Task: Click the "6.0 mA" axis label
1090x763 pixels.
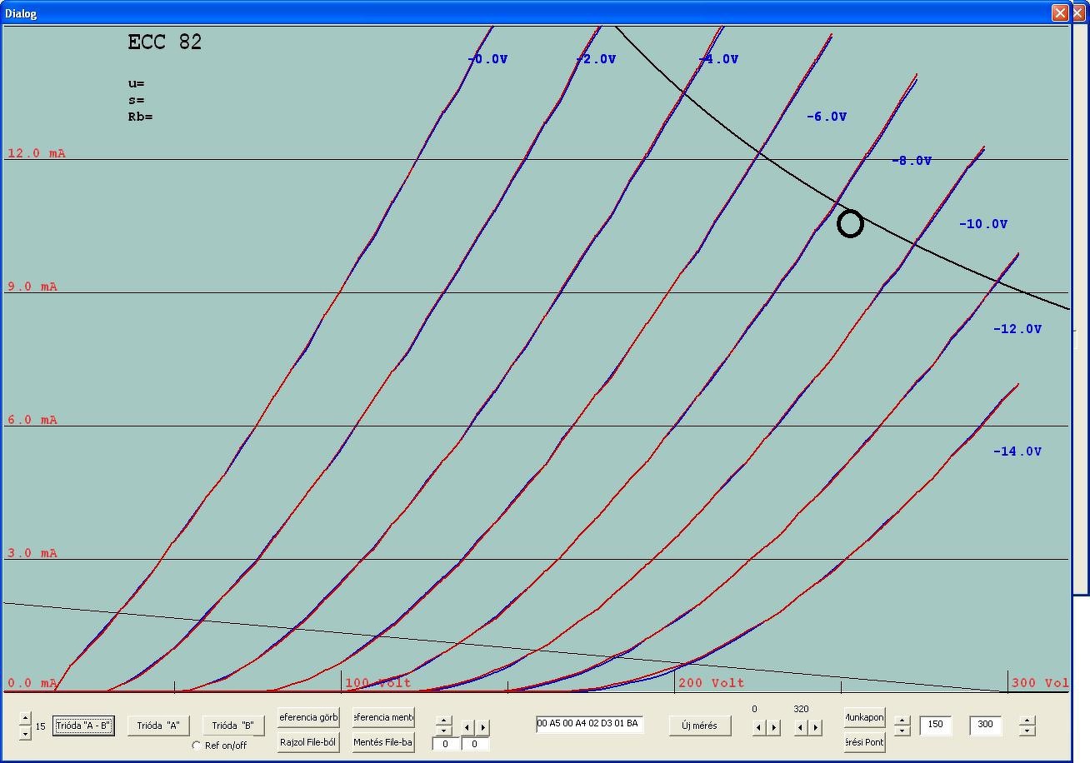Action: (32, 420)
